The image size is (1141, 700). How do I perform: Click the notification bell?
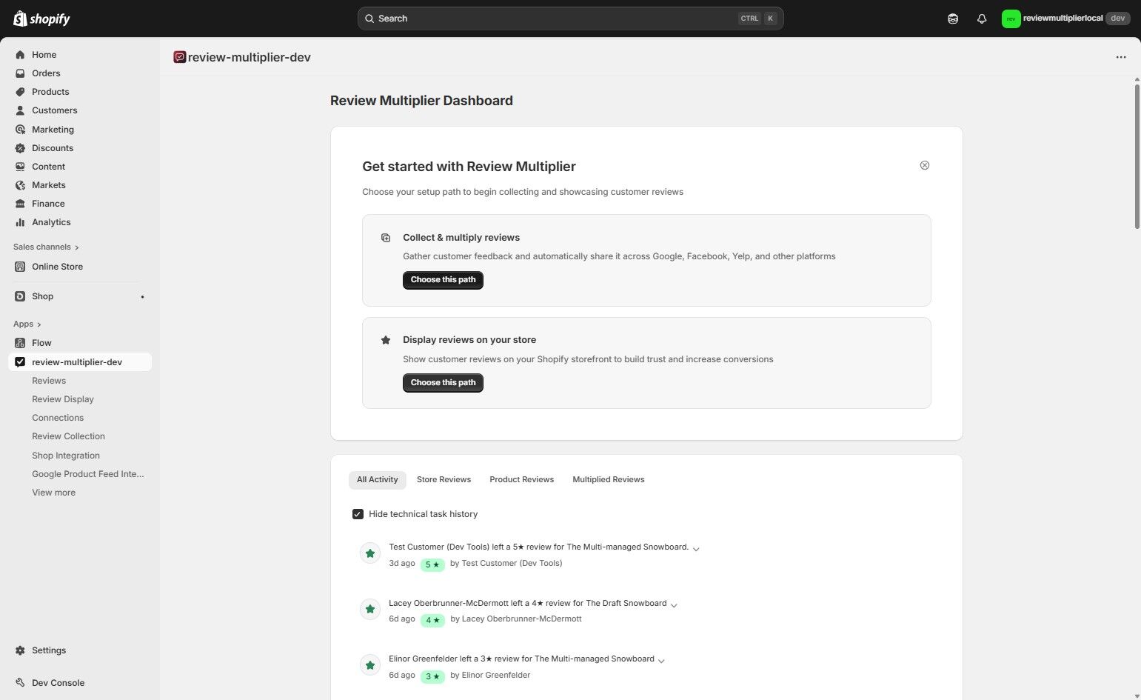(981, 18)
